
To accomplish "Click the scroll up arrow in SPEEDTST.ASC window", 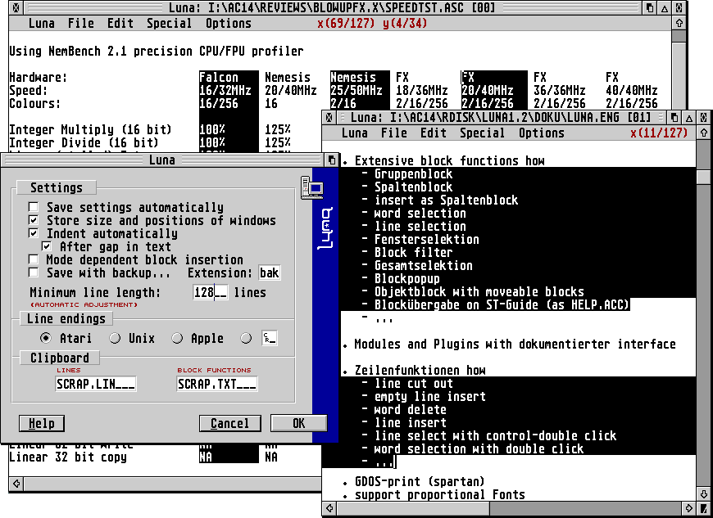I will point(679,23).
